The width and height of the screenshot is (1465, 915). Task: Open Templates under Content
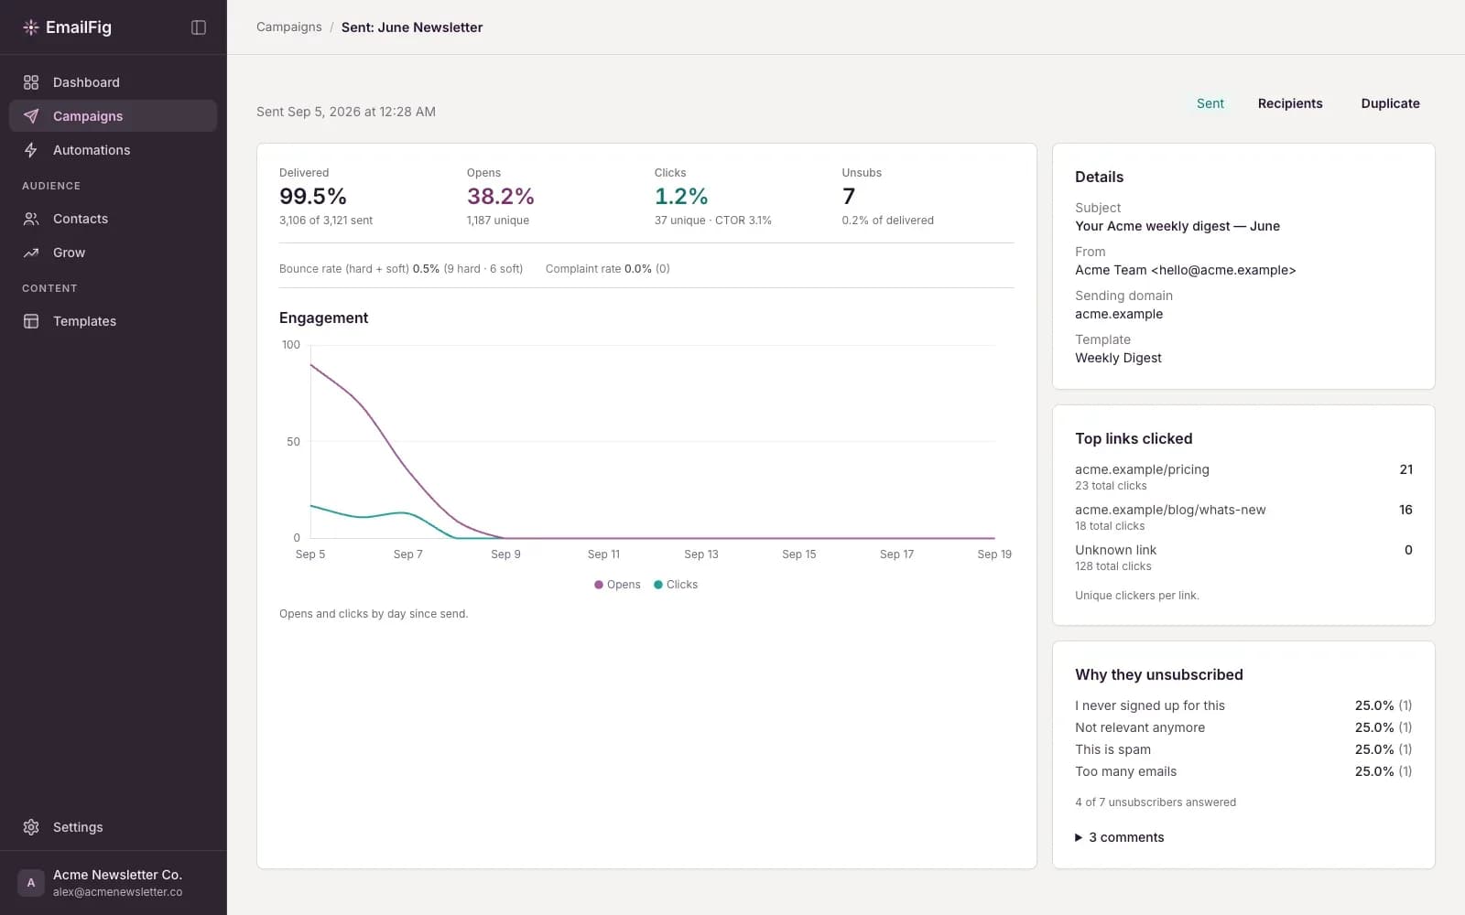[113, 321]
